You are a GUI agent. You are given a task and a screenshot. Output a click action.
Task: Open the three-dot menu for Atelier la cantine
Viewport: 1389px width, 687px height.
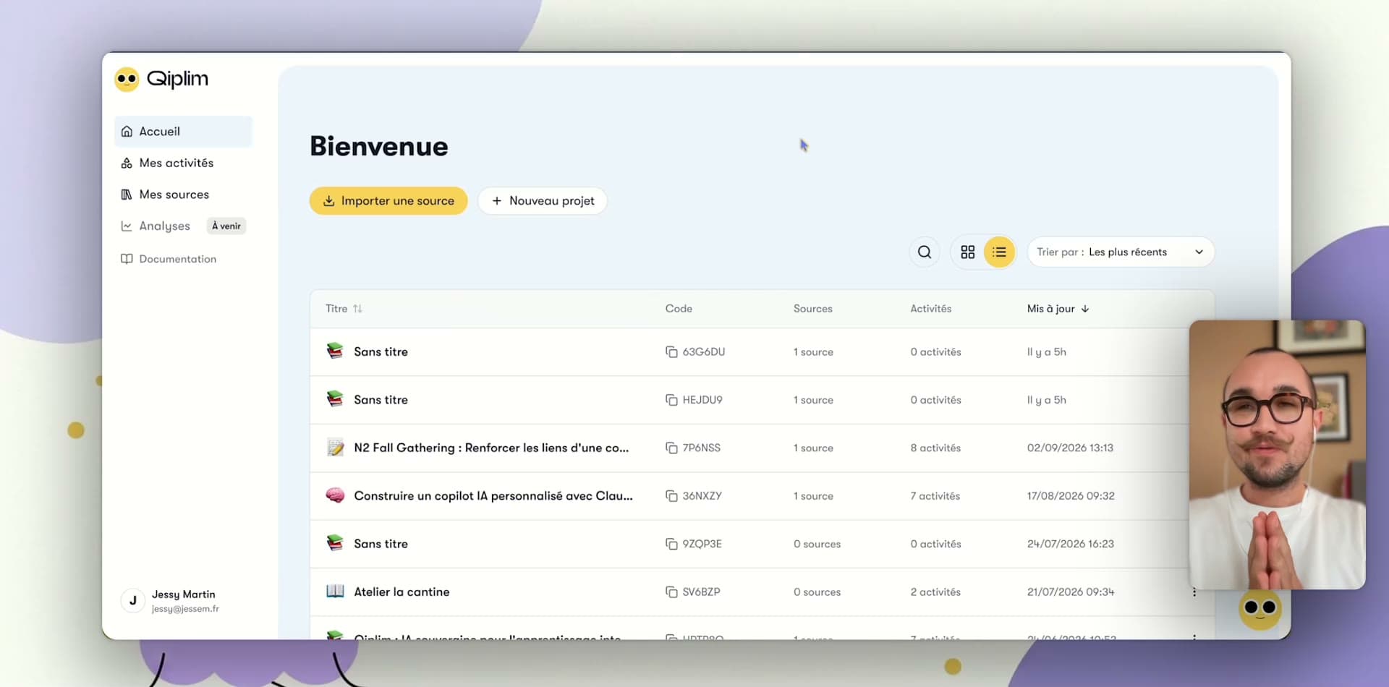point(1194,592)
